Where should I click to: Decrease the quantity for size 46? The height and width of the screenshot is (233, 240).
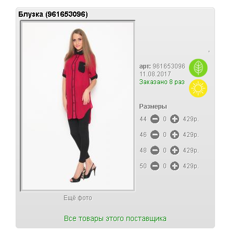tap(155, 135)
